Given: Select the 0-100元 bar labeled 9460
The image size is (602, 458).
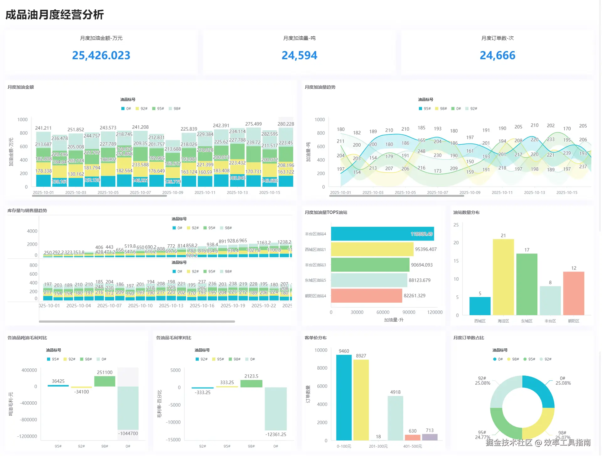Looking at the screenshot, I should pos(344,397).
